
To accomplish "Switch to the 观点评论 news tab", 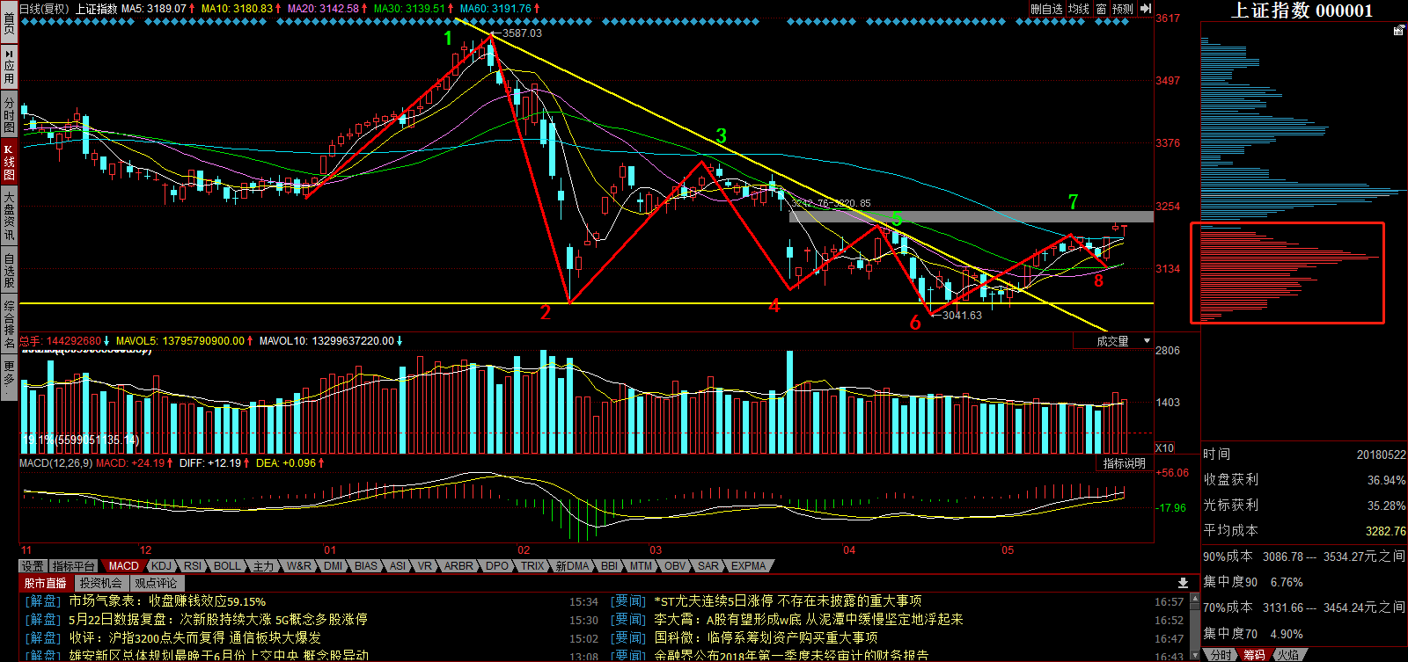I will 156,583.
